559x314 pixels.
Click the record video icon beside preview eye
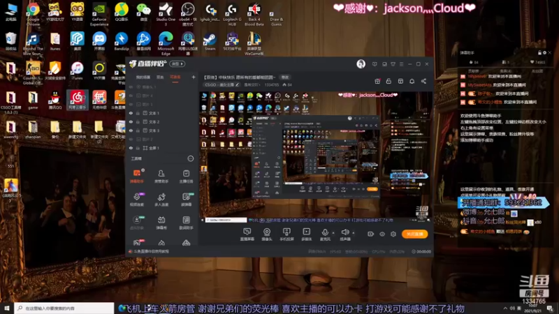click(x=370, y=234)
